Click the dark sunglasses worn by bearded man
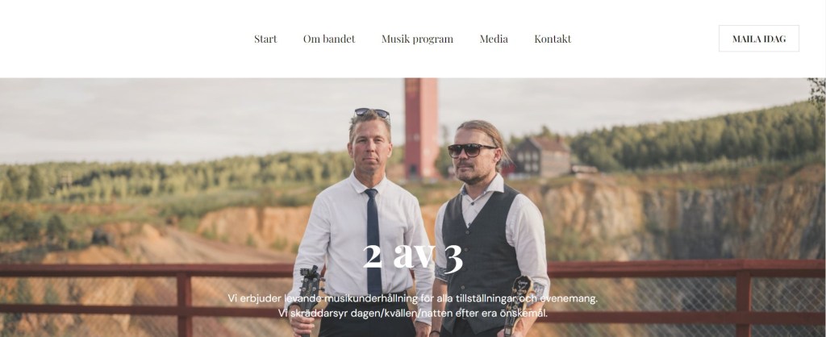The width and height of the screenshot is (826, 337). point(470,150)
